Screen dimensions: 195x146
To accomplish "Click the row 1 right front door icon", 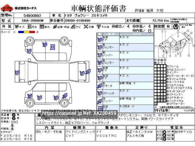I will [x=99, y=39].
